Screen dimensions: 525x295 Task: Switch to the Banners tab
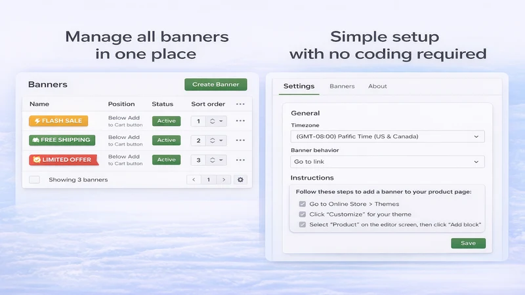(342, 87)
